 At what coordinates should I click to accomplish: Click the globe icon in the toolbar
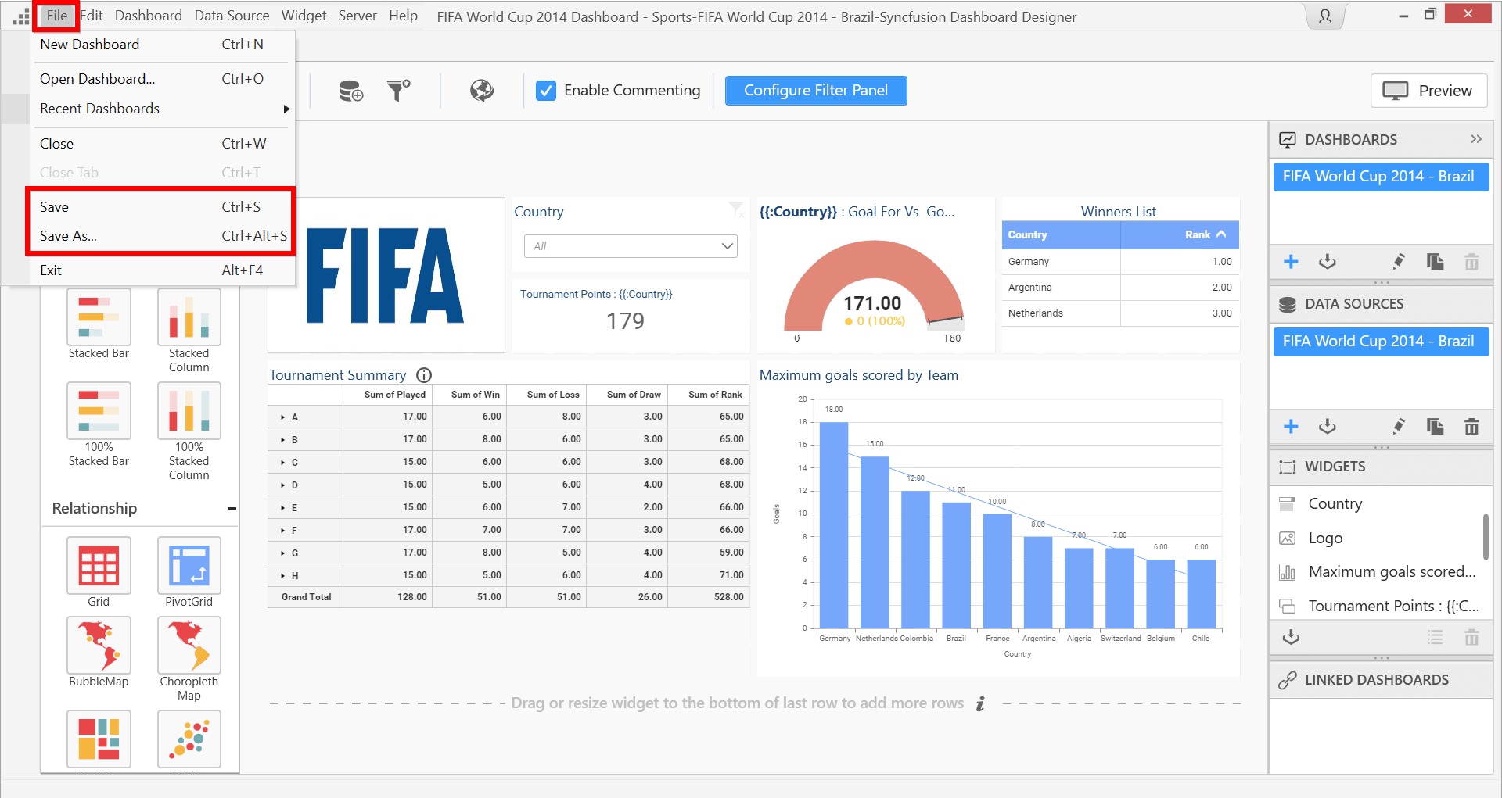[482, 91]
